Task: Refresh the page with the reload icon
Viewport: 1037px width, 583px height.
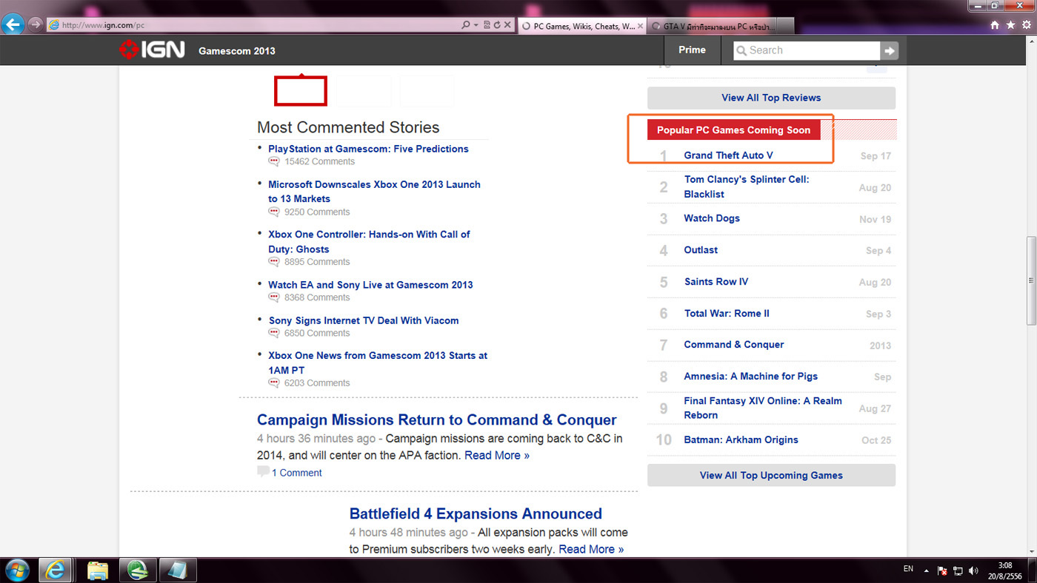Action: 497,25
